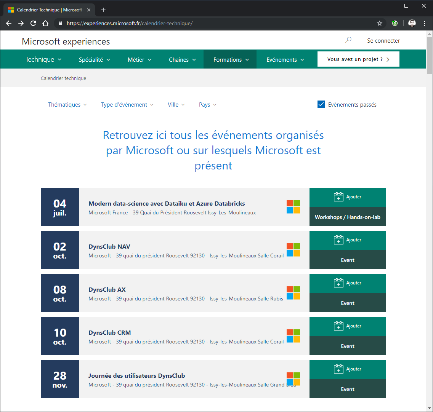Screen dimensions: 433x412
Task: Click the 28 nov. date tile
Action: pyautogui.click(x=59, y=379)
